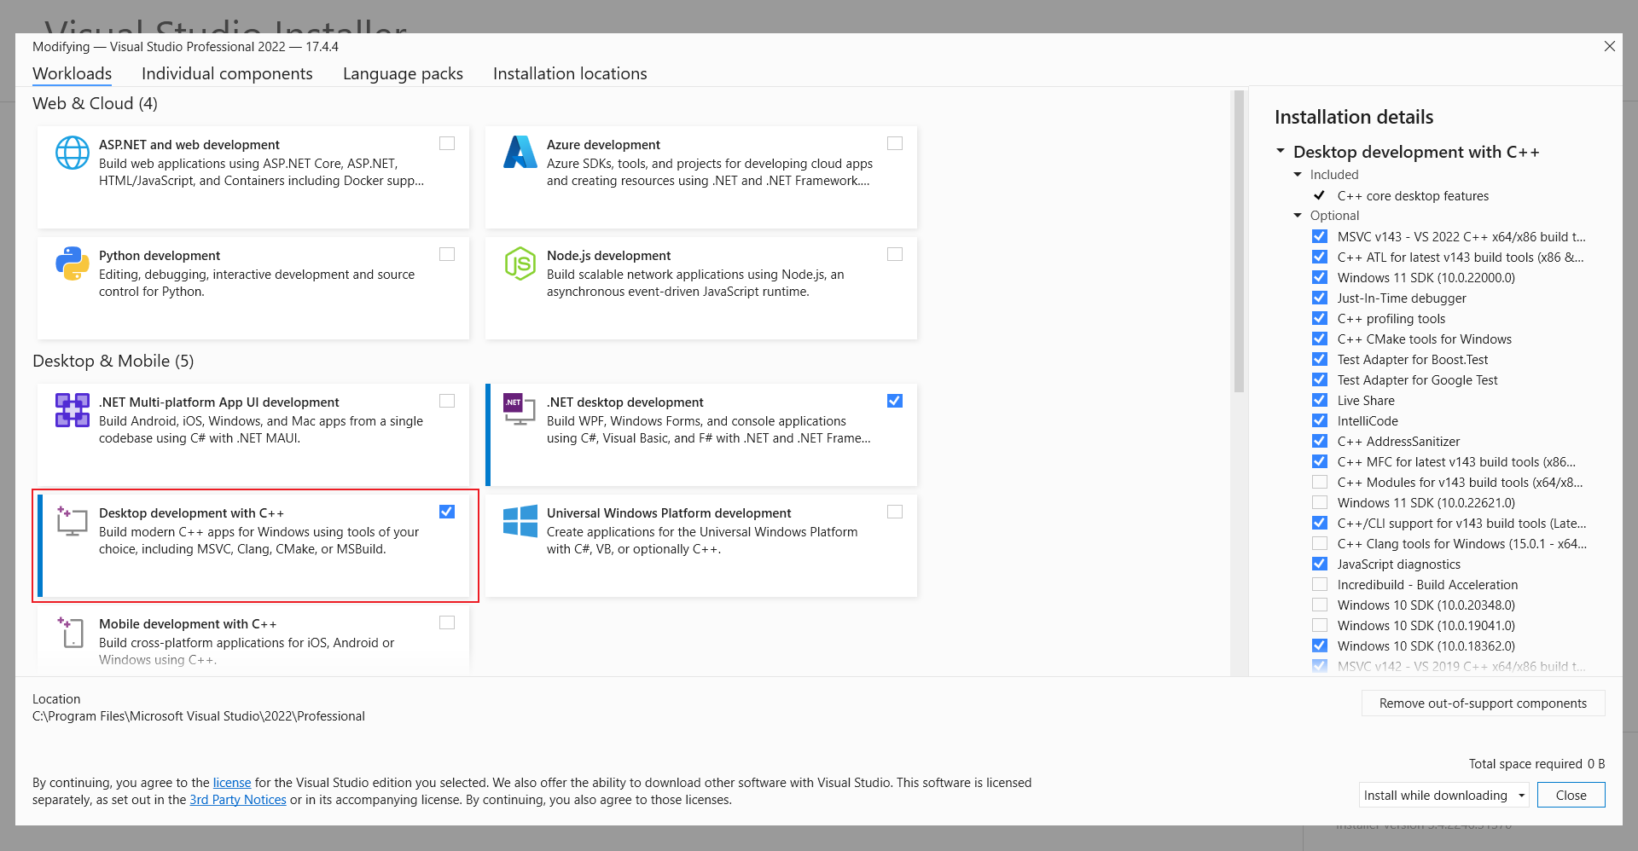This screenshot has width=1638, height=851.
Task: Click the Azure development logo icon
Action: 520,152
